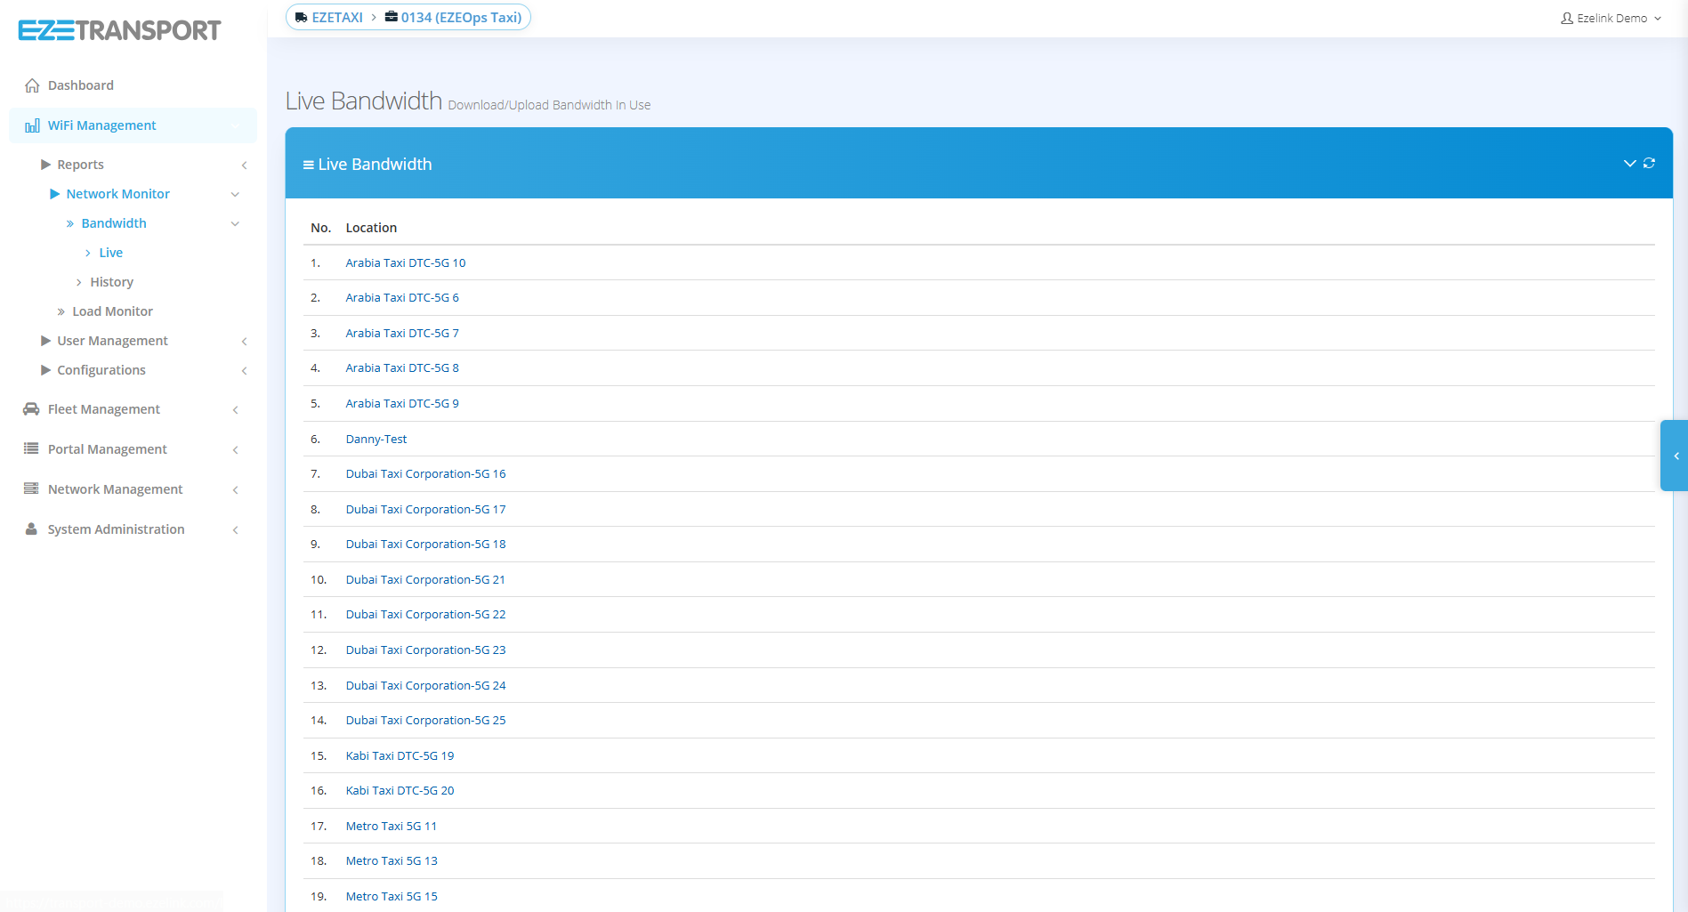The width and height of the screenshot is (1688, 912).
Task: Collapse the Bandwidth submenu arrow
Action: tap(235, 223)
